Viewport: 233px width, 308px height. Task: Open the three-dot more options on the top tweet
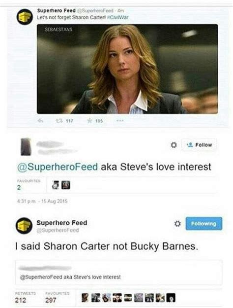pos(120,121)
